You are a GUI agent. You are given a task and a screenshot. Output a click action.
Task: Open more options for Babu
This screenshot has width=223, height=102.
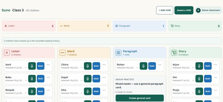(x=48, y=77)
